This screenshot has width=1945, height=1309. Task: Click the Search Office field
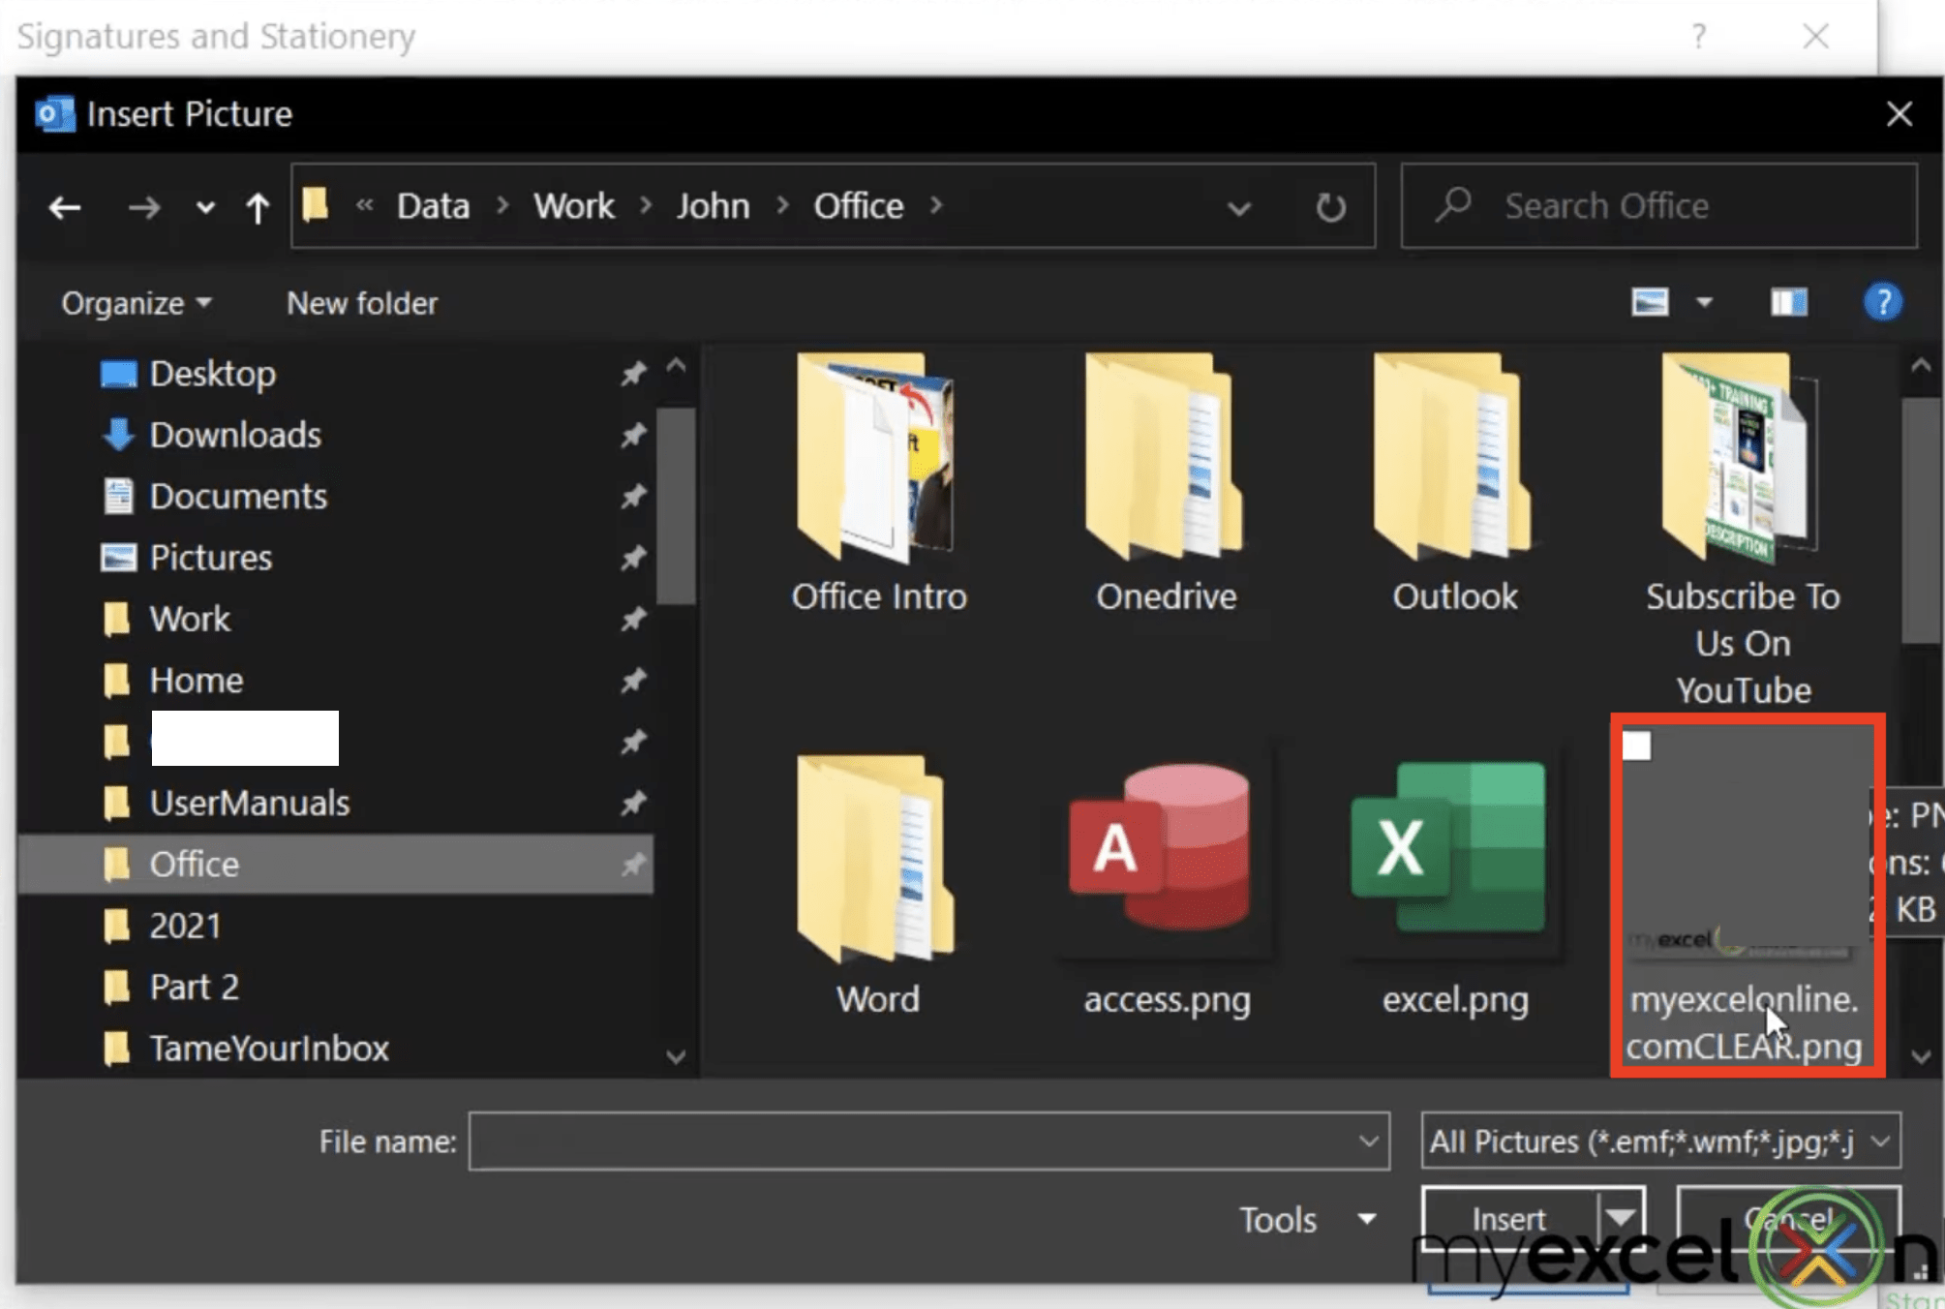[x=1658, y=206]
